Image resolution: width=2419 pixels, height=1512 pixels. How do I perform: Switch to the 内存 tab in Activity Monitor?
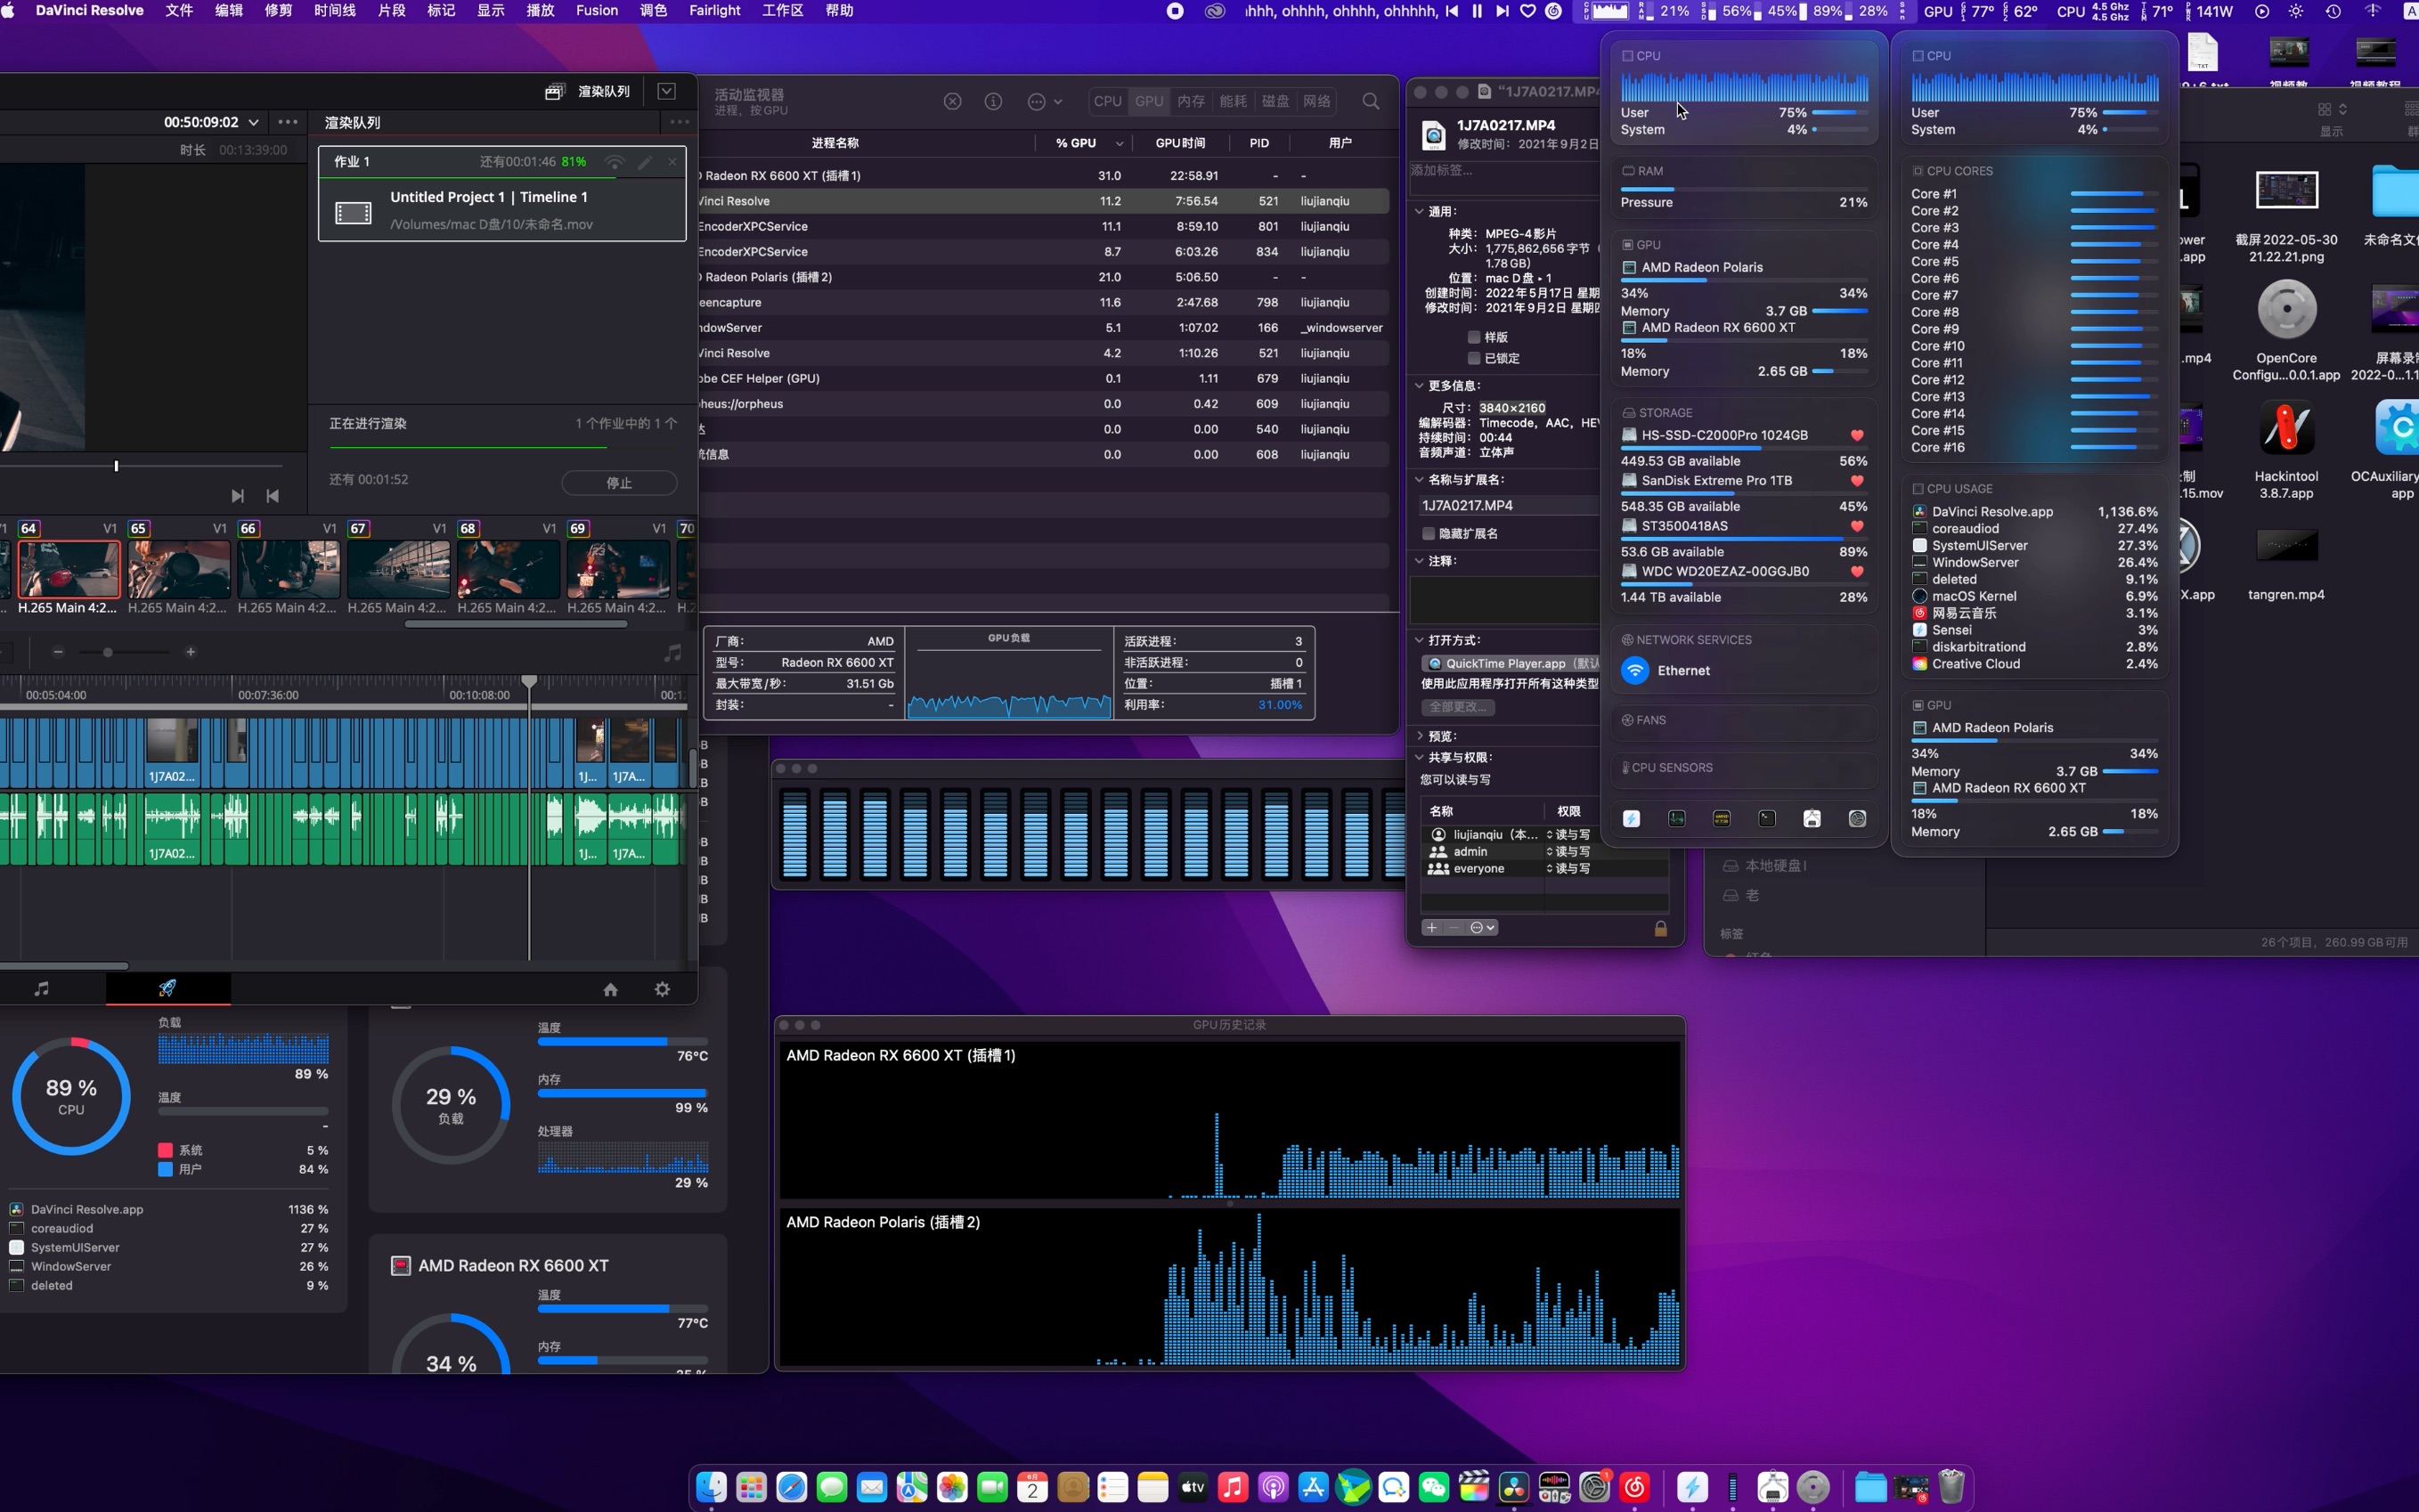[1190, 101]
